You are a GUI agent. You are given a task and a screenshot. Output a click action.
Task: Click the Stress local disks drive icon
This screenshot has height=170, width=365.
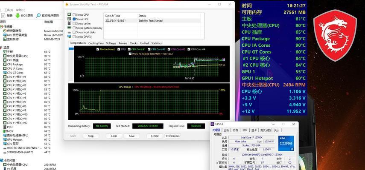pos(69,32)
